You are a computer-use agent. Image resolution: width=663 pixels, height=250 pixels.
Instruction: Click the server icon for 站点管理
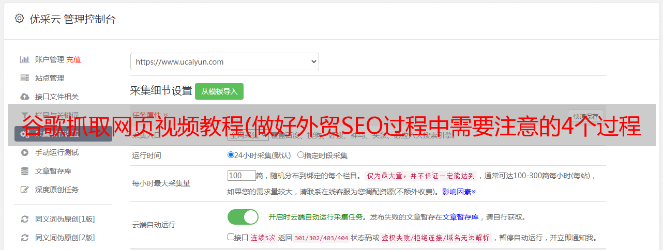[x=24, y=78]
